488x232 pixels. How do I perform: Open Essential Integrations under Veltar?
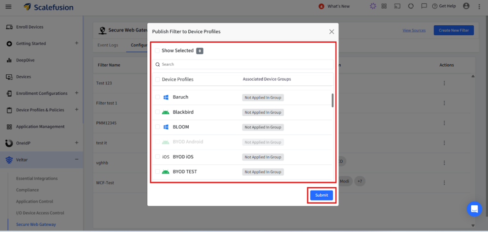click(37, 179)
